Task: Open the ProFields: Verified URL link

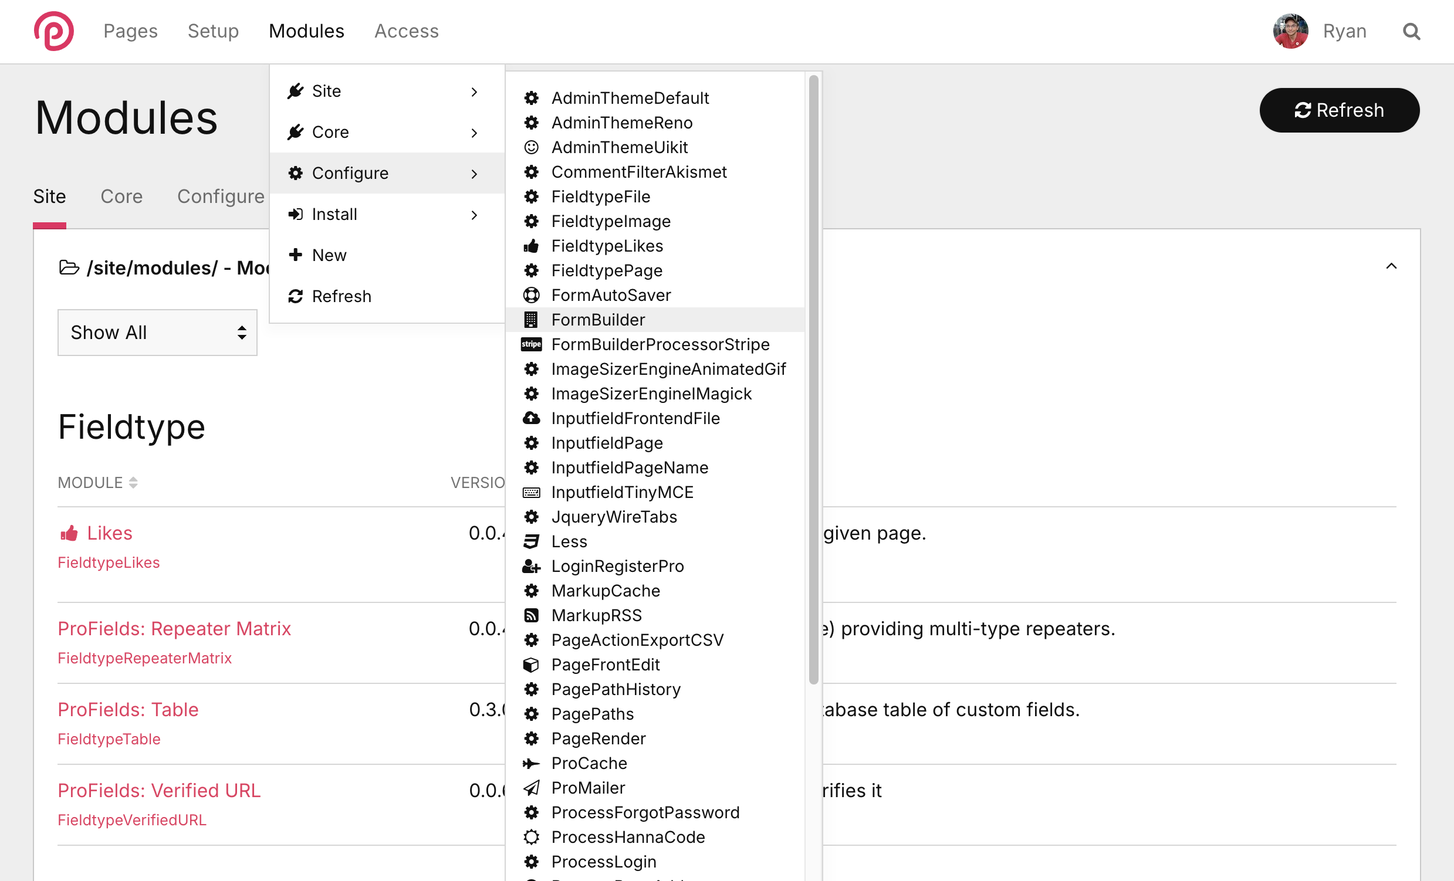Action: [159, 790]
